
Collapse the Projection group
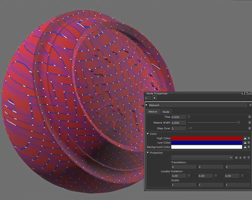[x=148, y=153]
